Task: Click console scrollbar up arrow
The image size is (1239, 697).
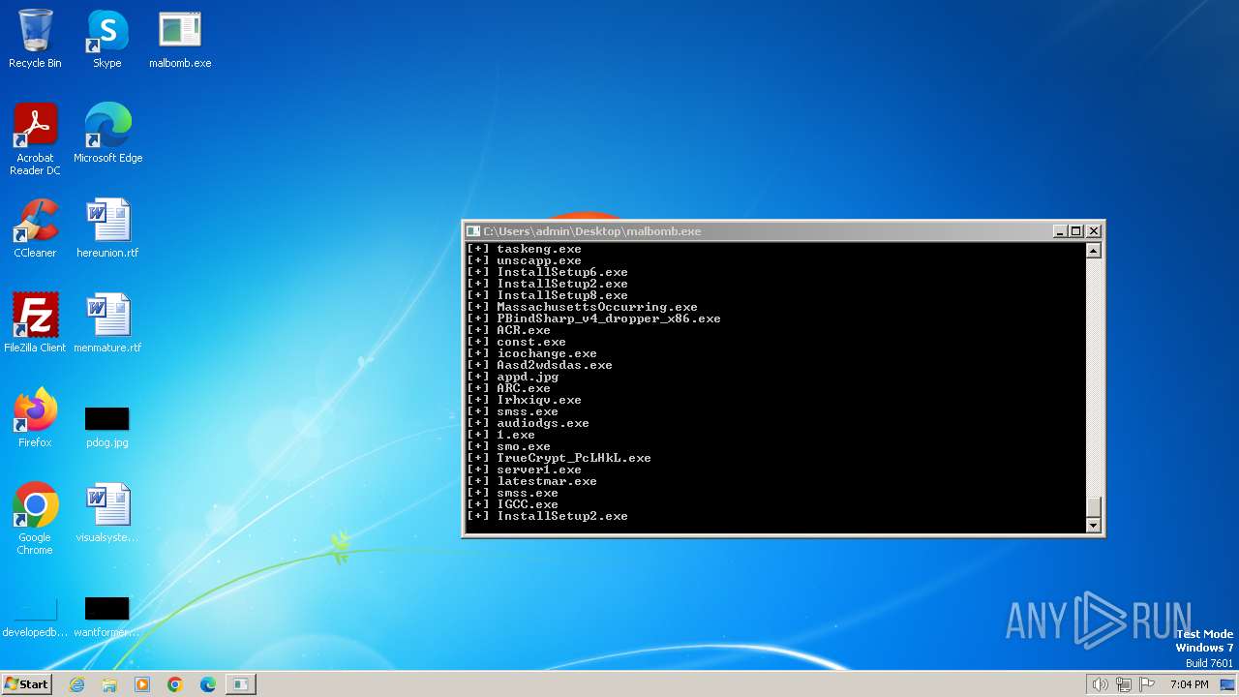Action: (1094, 251)
